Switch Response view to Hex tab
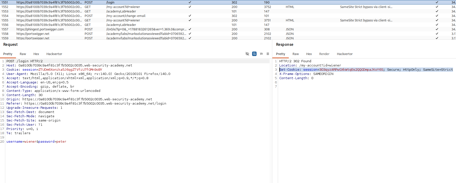The height and width of the screenshot is (183, 456). coord(309,54)
